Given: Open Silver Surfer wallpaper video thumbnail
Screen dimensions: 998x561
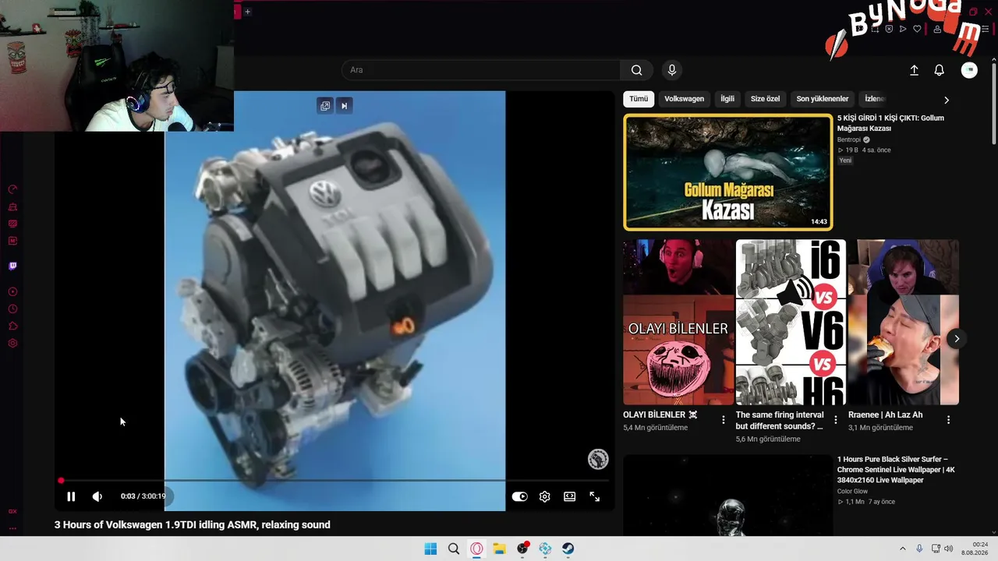Looking at the screenshot, I should click(x=728, y=496).
